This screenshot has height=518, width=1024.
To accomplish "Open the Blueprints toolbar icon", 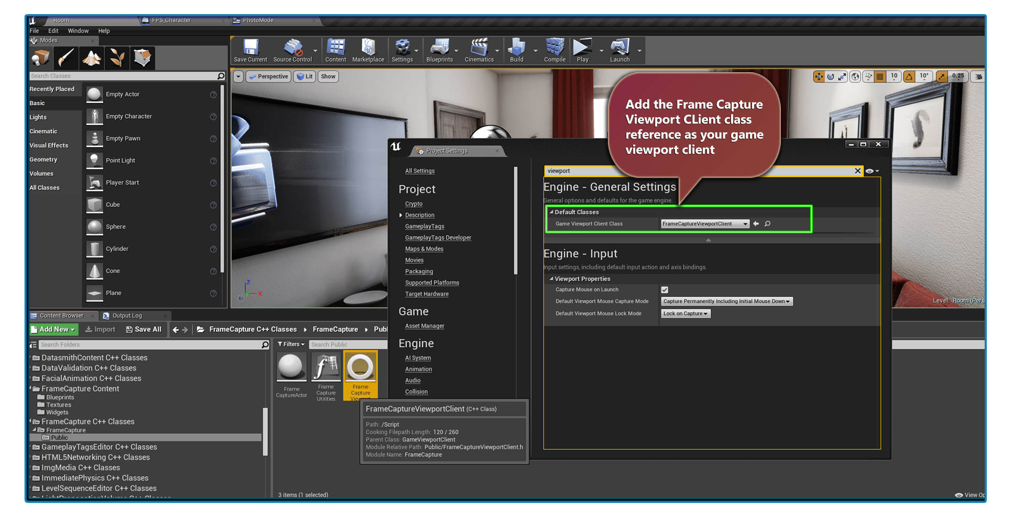I will point(439,51).
